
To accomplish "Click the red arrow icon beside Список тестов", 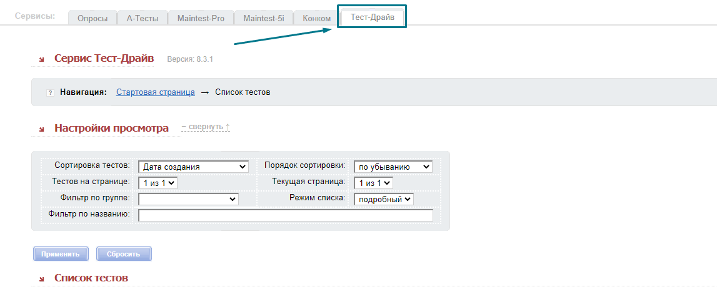I will (42, 279).
